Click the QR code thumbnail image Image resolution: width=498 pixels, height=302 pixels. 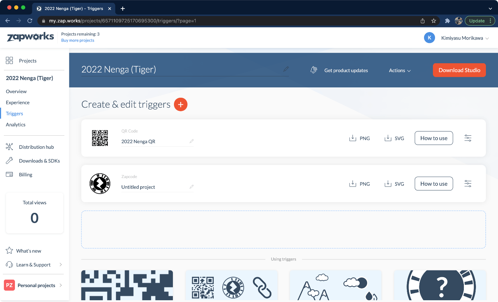pos(100,138)
